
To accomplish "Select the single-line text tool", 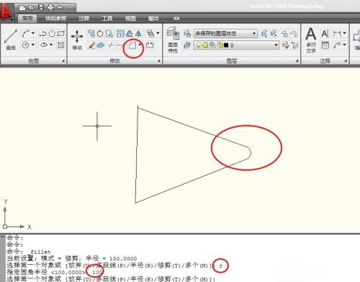I will click(x=325, y=33).
